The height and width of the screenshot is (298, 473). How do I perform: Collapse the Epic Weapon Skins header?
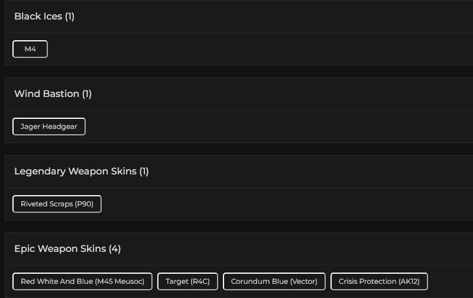point(61,249)
